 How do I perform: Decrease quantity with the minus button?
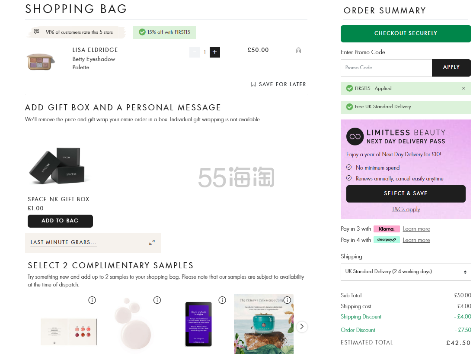195,52
